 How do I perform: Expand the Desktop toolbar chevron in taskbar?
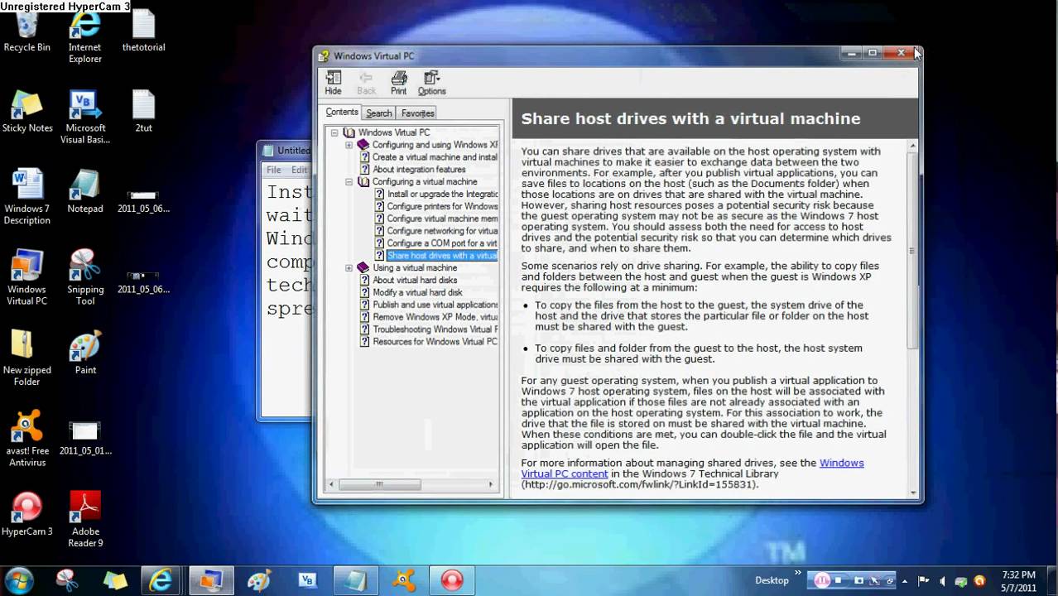pos(798,573)
